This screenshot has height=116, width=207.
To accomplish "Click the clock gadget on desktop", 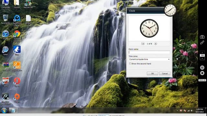I will pos(170,10).
